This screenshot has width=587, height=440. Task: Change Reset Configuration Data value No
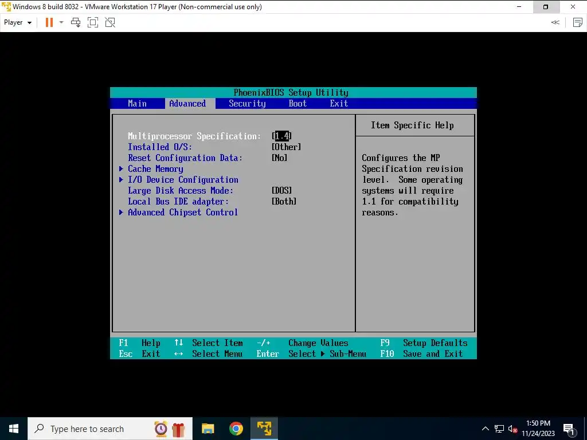[280, 158]
